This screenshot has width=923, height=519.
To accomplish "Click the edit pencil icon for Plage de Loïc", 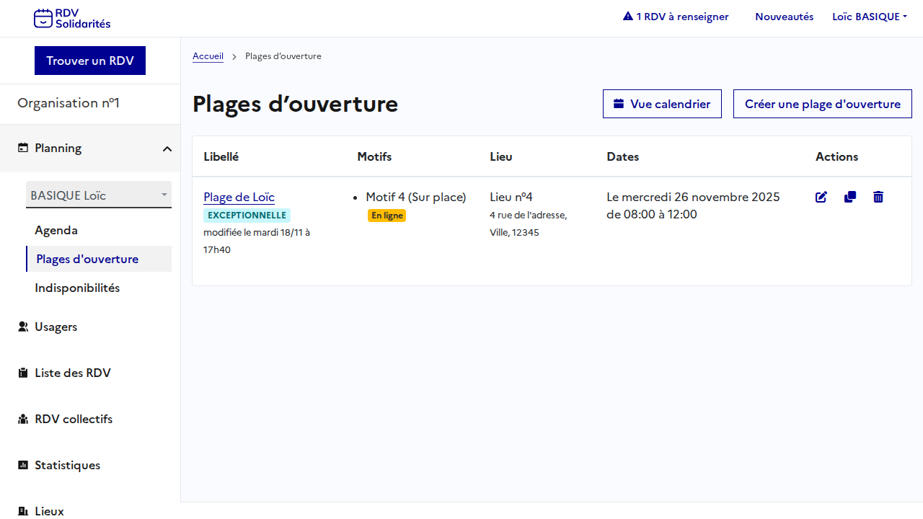I will [x=821, y=197].
